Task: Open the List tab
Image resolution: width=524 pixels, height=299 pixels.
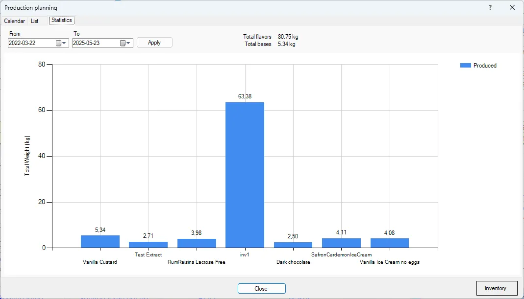Action: coord(35,21)
